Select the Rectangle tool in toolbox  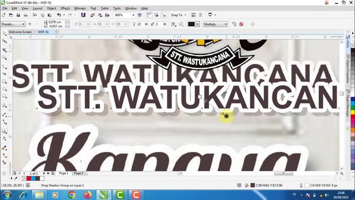[x=4, y=81]
